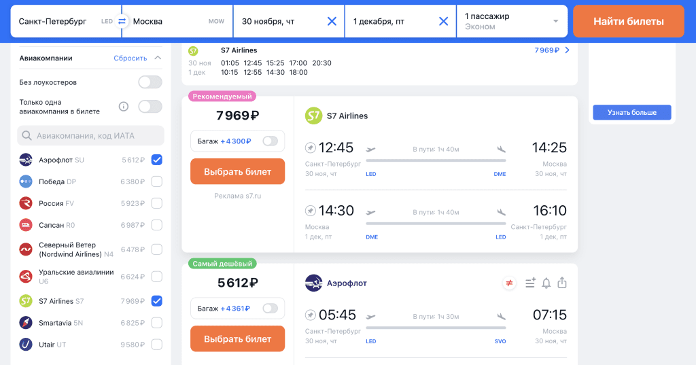Subscribe to price alert bell icon
This screenshot has width=696, height=365.
click(x=546, y=283)
